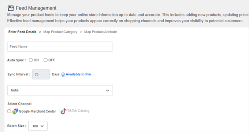This screenshot has width=249, height=132.
Task: Click the Feed Management heading text
Action: click(36, 8)
